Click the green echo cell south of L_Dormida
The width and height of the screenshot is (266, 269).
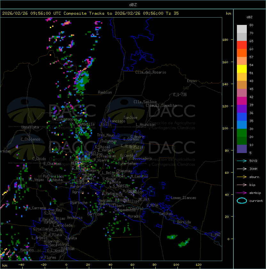(184, 243)
